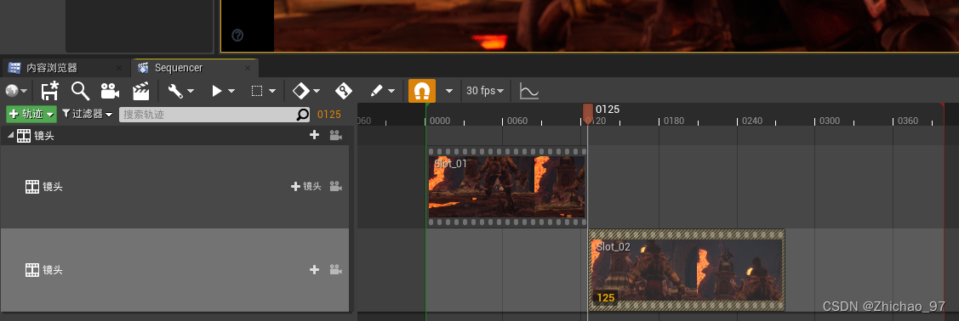Click the magnifier Find in Content Browser icon
The width and height of the screenshot is (959, 321).
tap(80, 91)
